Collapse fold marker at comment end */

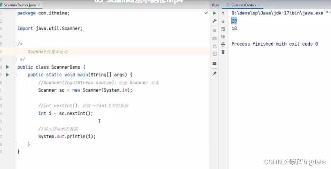(x=15, y=60)
